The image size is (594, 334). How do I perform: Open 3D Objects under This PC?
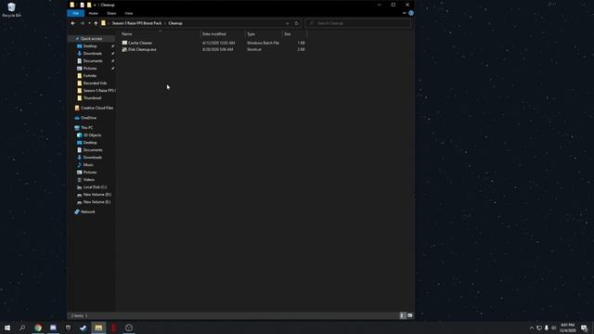(x=92, y=135)
